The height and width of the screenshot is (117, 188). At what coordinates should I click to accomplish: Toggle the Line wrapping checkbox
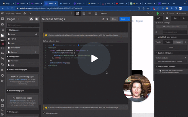[x=44, y=113]
